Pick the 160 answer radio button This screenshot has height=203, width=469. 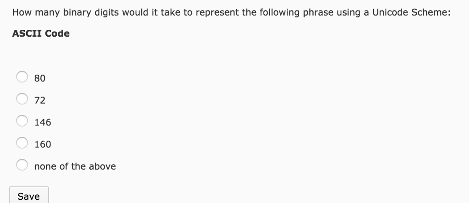click(x=22, y=143)
